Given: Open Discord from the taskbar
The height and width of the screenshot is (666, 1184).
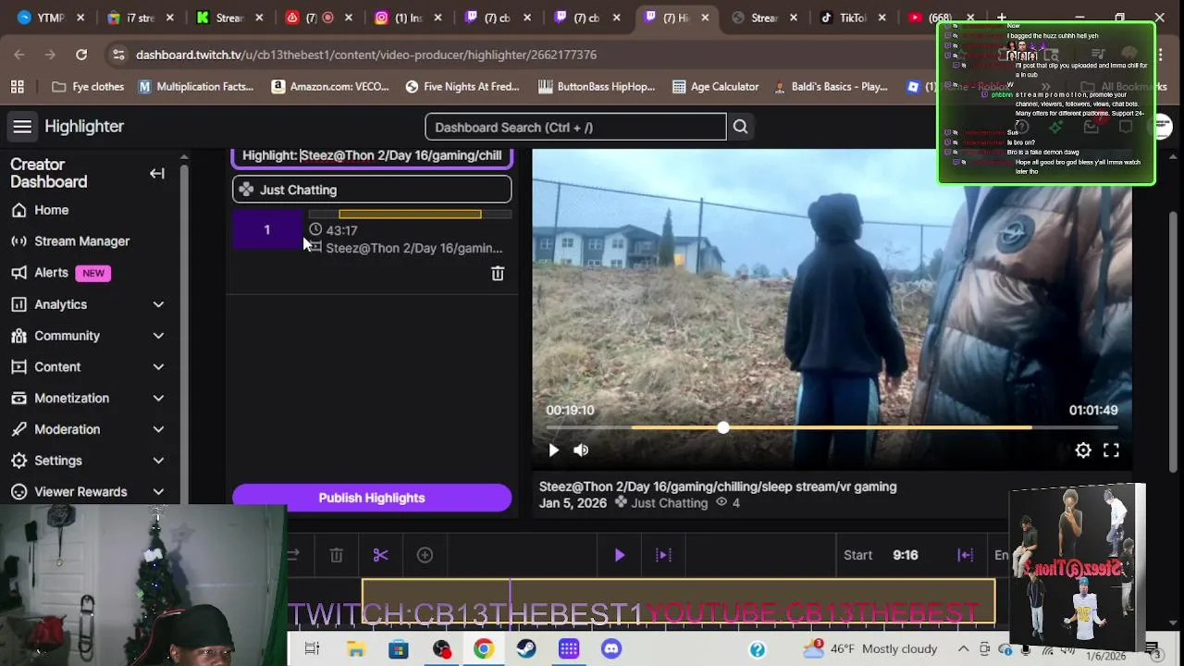Looking at the screenshot, I should (x=611, y=649).
